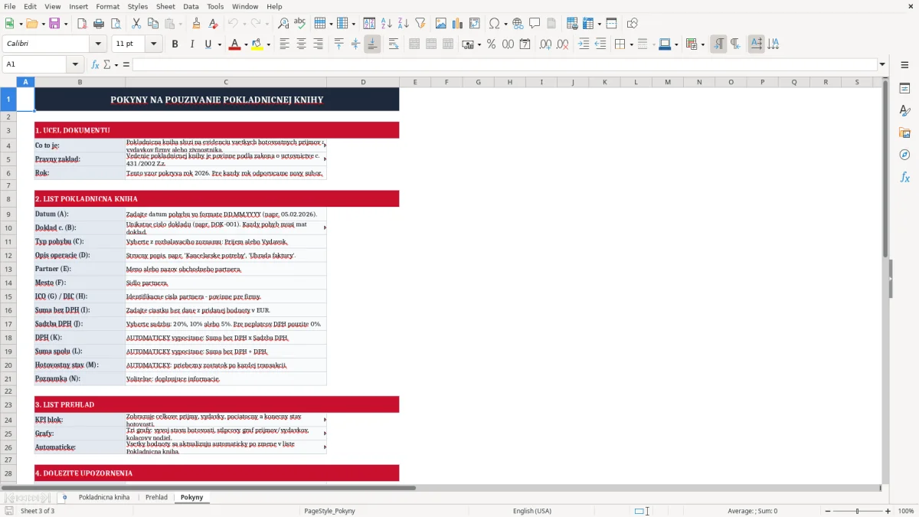This screenshot has height=517, width=919.
Task: Open Find & Replace icon
Action: click(283, 24)
